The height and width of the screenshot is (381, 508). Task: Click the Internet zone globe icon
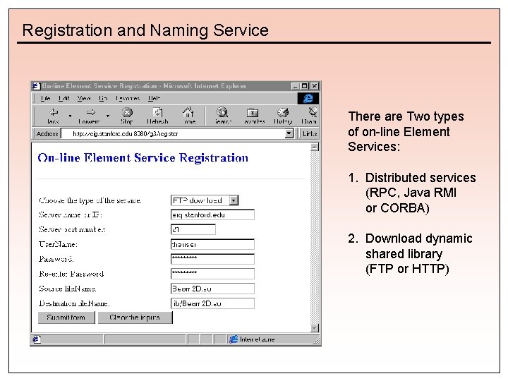click(234, 339)
